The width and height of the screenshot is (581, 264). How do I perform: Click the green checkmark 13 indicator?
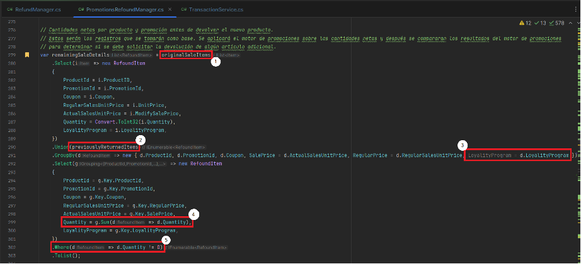[539, 23]
